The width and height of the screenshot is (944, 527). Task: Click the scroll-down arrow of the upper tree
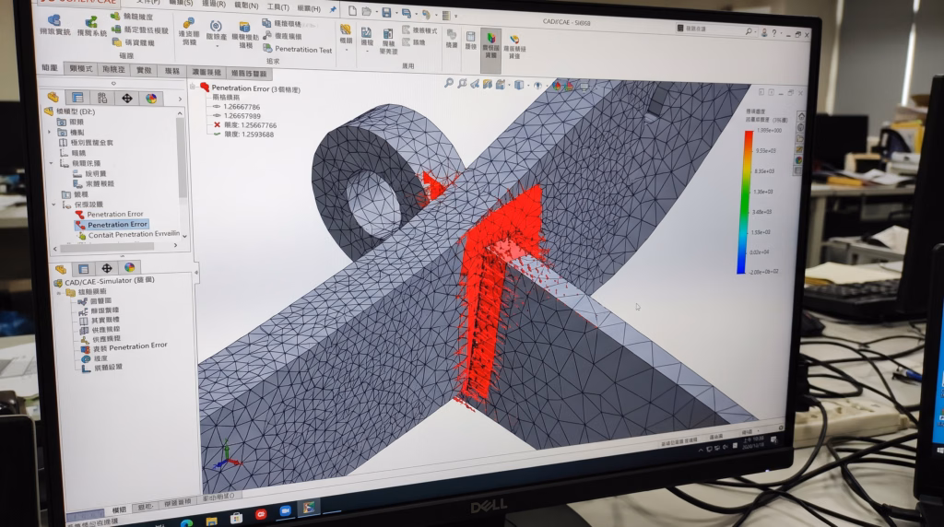184,237
